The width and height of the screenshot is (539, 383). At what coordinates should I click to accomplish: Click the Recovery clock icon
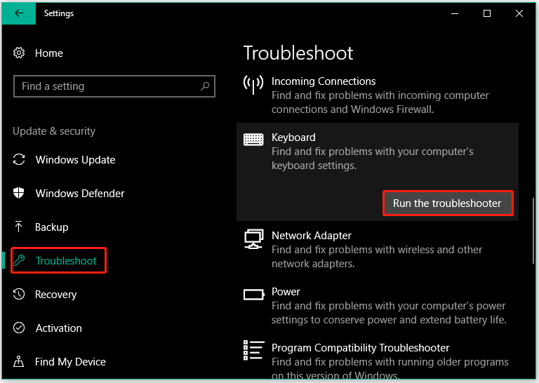pyautogui.click(x=20, y=295)
